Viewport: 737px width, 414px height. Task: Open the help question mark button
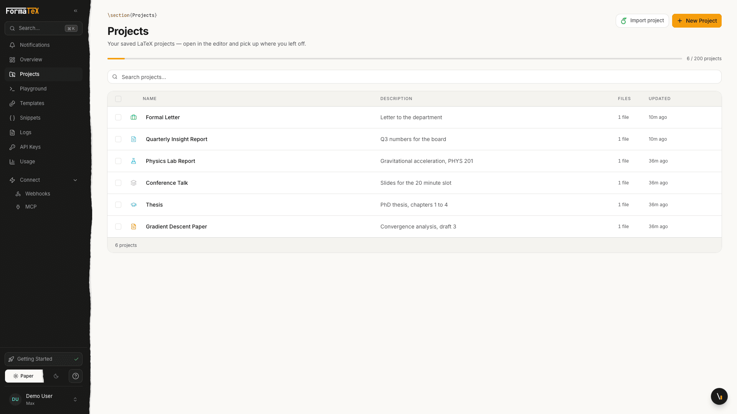coord(76,376)
